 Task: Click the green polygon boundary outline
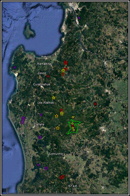[74, 127]
